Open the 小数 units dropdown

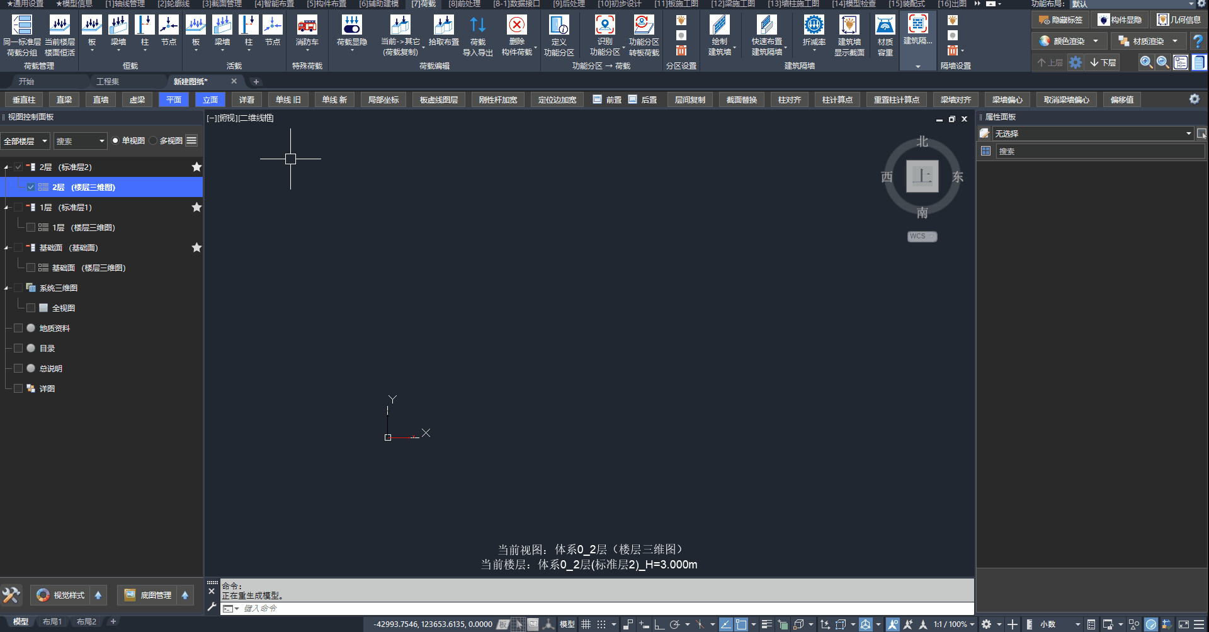tap(1060, 624)
